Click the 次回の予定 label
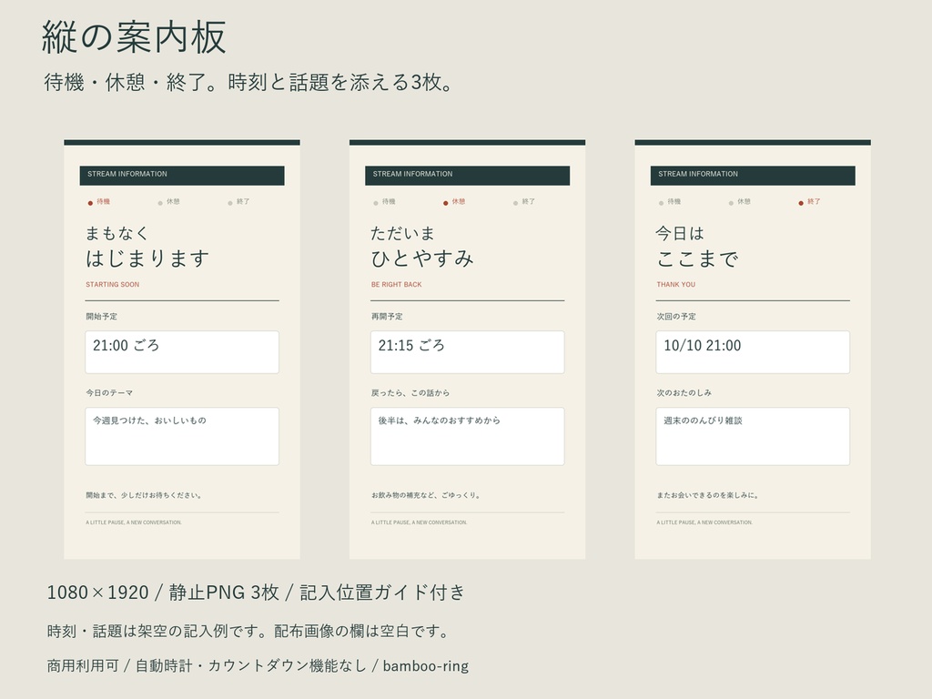The image size is (932, 699). click(676, 317)
